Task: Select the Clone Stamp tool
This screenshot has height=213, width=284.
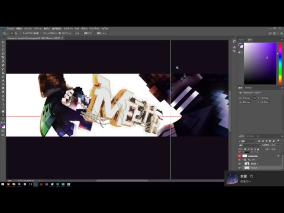Action: (x=3, y=73)
